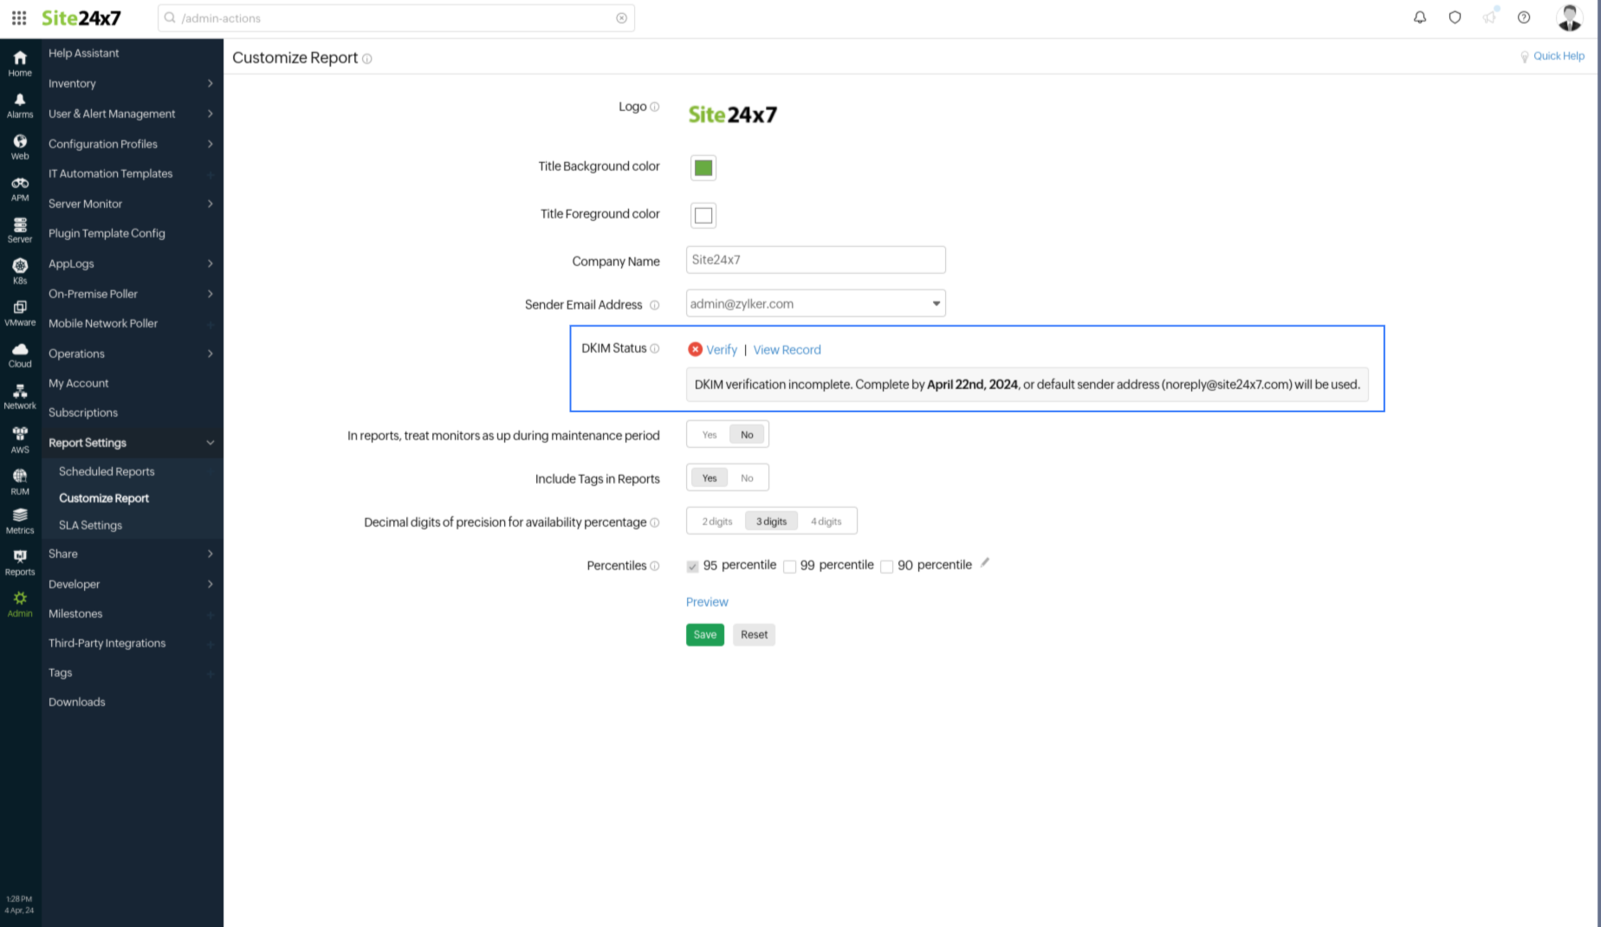Open the help question mark icon
Image resolution: width=1601 pixels, height=927 pixels.
1524,17
